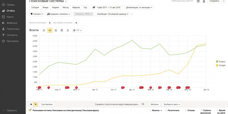Viewport: 228px width, 114px height.
Task: Switch to stacked area chart
Action: [x=56, y=30]
